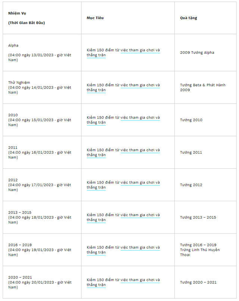Screen dimensions: 239x301
Task: Click the gameplay link in the 2013 – 2015 row
Action: coord(140,215)
